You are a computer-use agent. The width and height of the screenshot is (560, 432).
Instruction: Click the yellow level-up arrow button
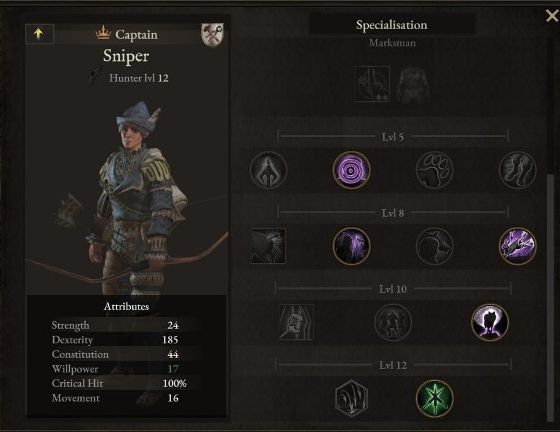39,34
